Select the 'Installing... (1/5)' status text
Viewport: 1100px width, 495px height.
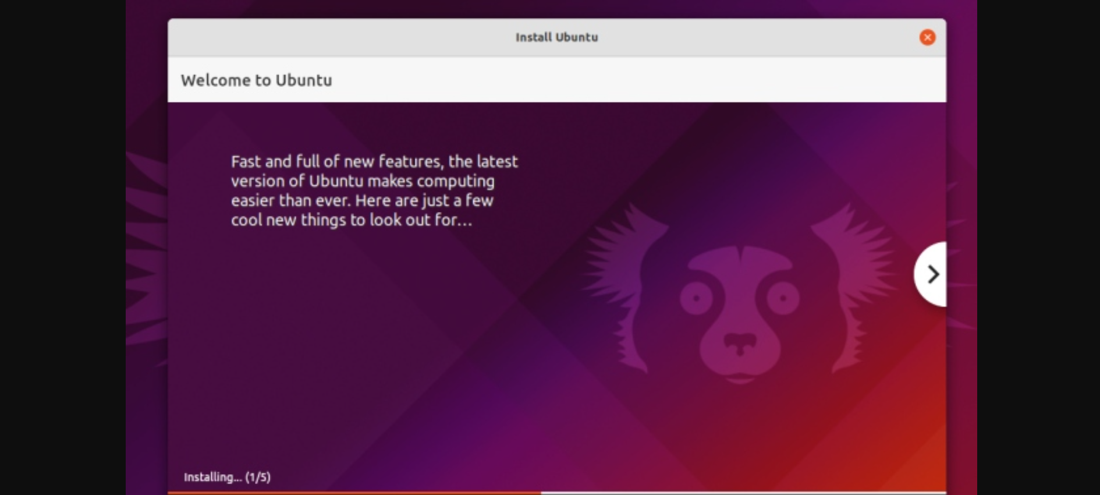click(x=227, y=477)
